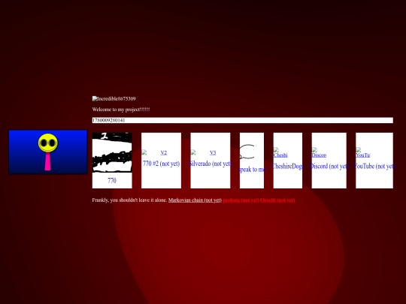
Task: Open the black-and-white 770 thumbnail
Action: point(112,152)
